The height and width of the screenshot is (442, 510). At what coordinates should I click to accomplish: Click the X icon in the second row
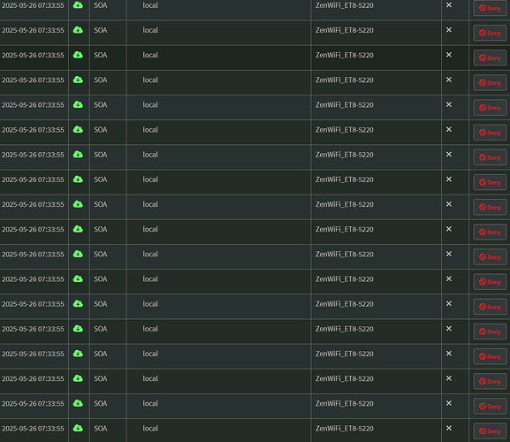[x=449, y=30]
